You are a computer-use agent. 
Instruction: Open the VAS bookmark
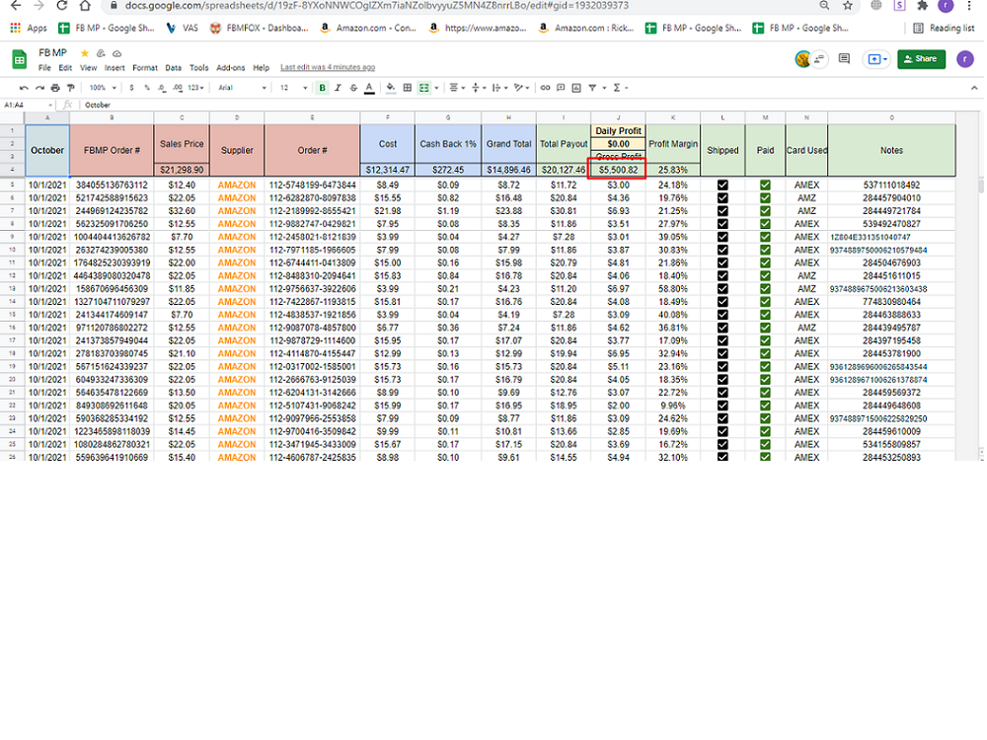click(x=182, y=29)
